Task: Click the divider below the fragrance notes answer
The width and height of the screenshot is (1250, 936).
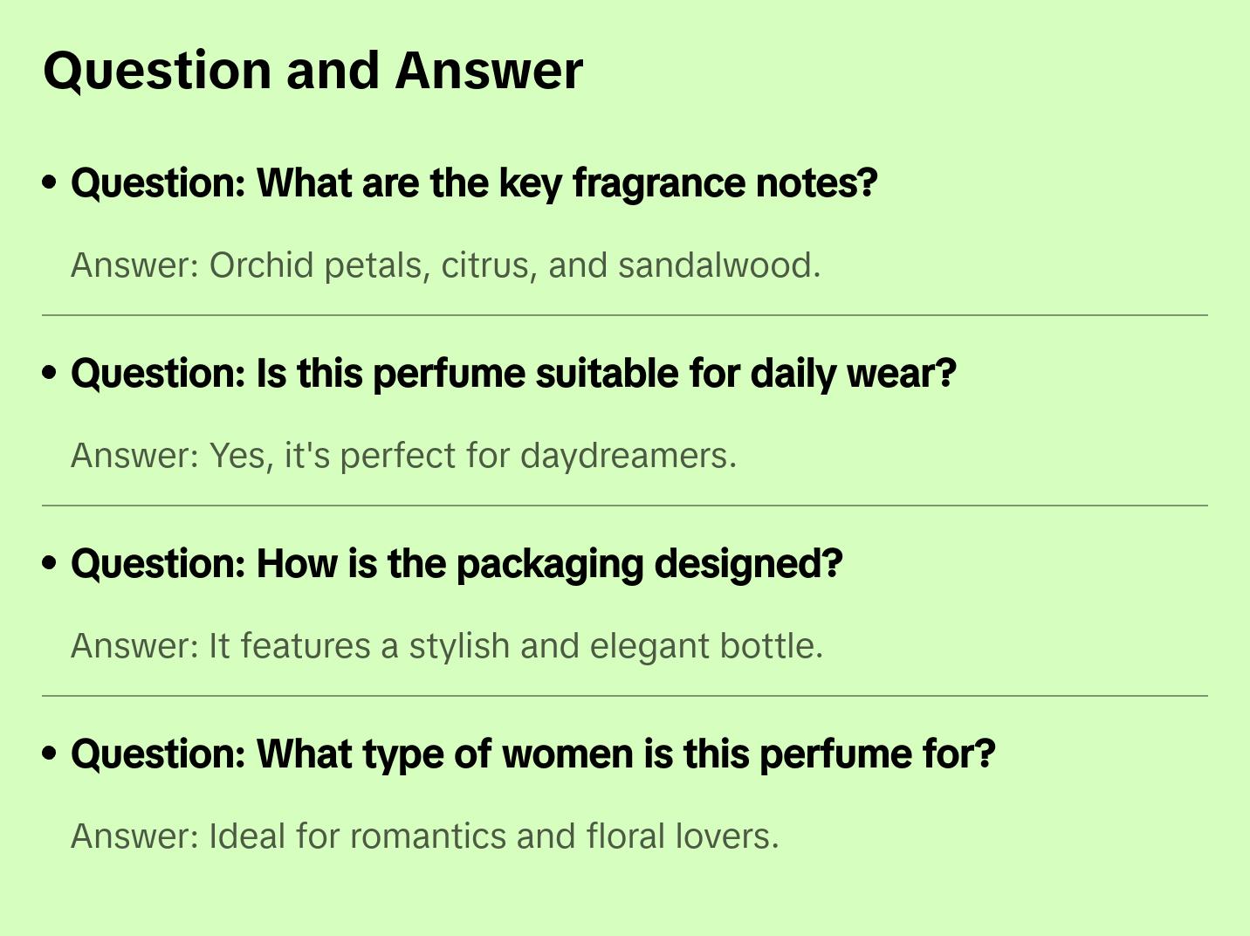Action: pyautogui.click(x=625, y=315)
